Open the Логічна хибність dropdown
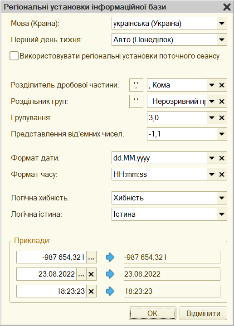Image resolution: width=234 pixels, height=326 pixels. point(222,198)
